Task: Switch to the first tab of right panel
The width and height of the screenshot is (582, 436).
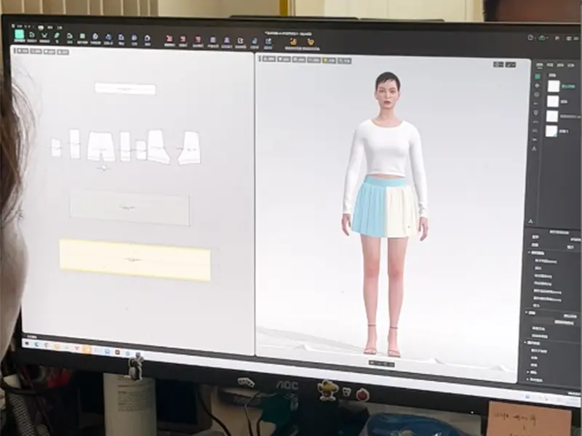Action: tap(539, 64)
